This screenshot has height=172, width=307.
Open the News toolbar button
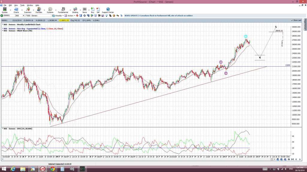tap(85, 10)
